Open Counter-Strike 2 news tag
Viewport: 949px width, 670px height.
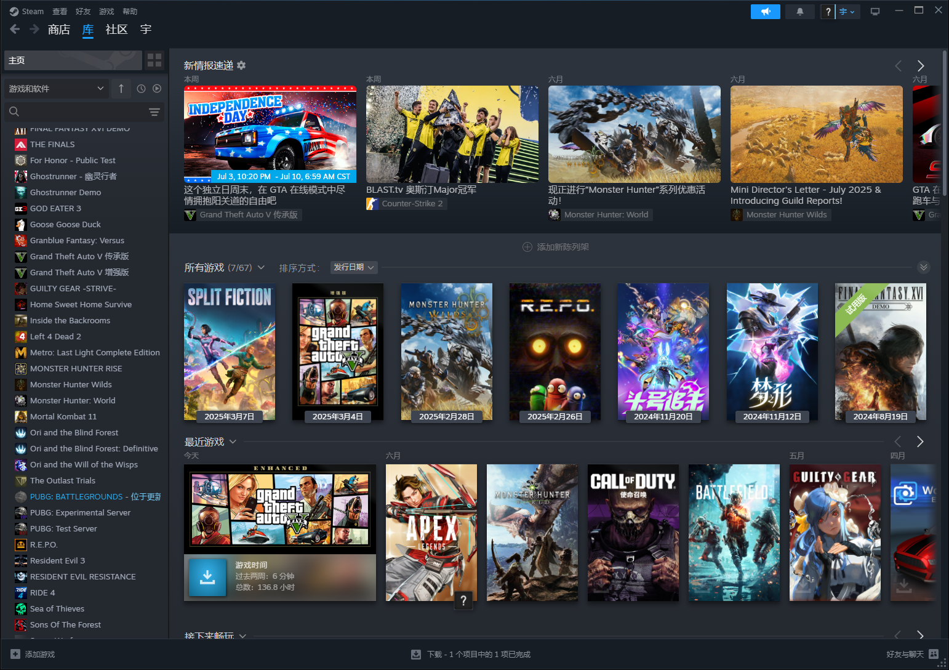[407, 204]
